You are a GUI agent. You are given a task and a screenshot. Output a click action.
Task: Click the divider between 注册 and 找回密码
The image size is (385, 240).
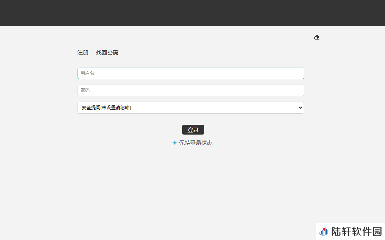click(x=92, y=53)
